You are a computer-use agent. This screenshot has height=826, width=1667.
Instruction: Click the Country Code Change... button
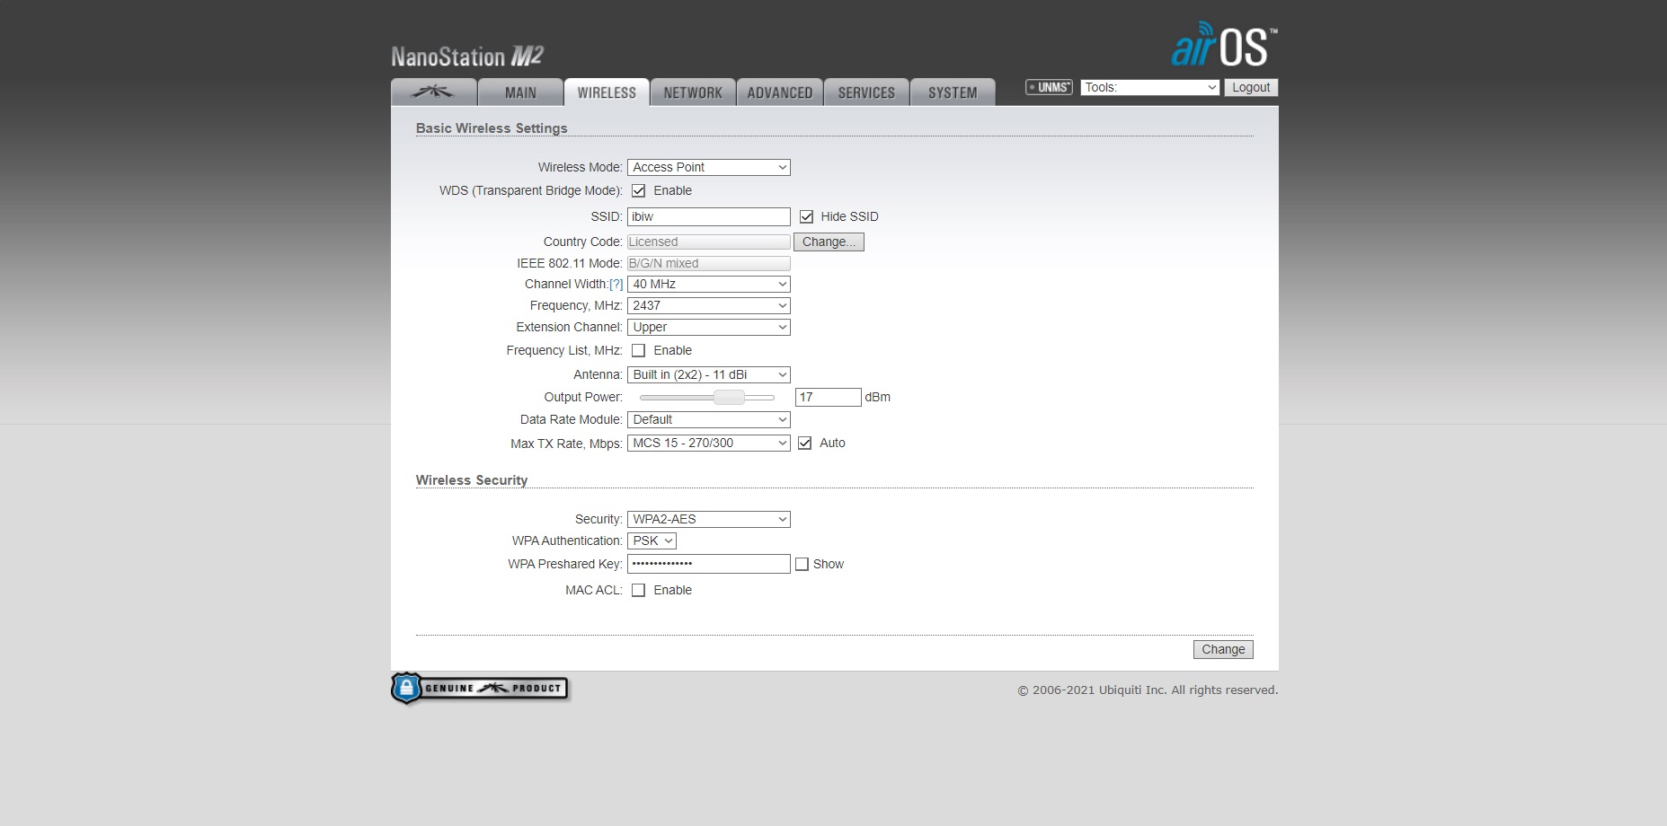[x=829, y=242]
